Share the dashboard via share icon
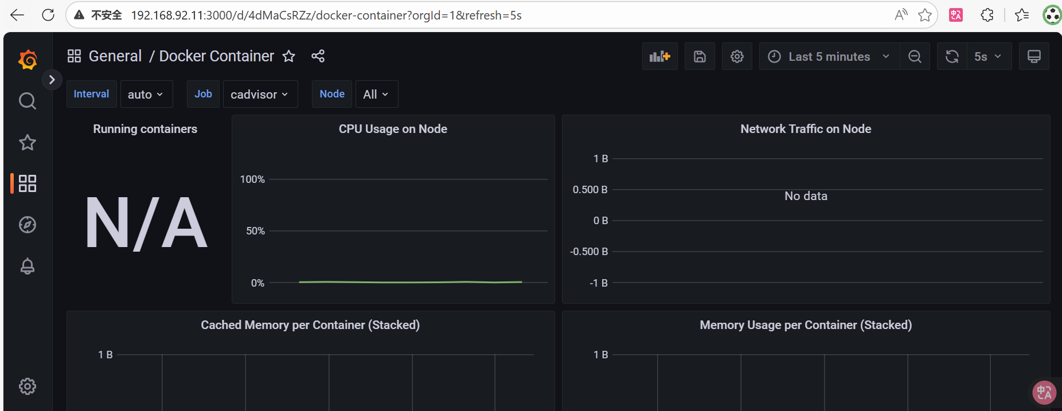This screenshot has height=411, width=1062. (318, 56)
